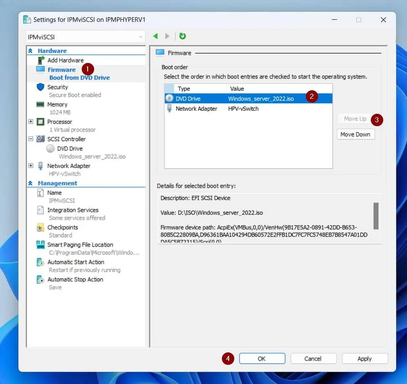
Task: Select the Network Adapter boot entry row
Action: [248, 108]
